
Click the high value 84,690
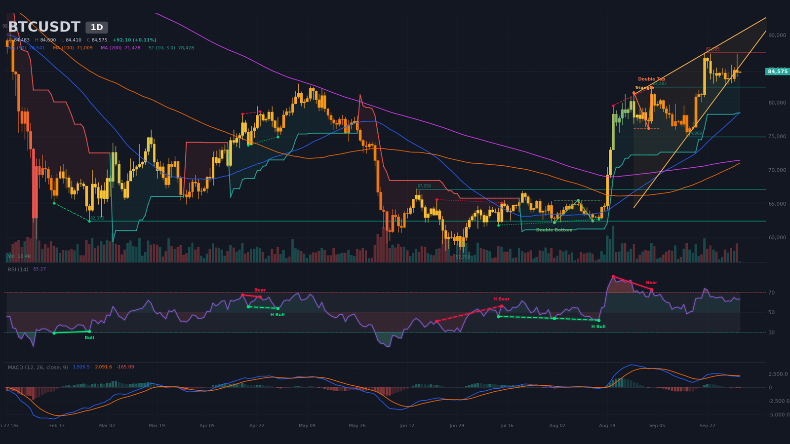coord(48,40)
